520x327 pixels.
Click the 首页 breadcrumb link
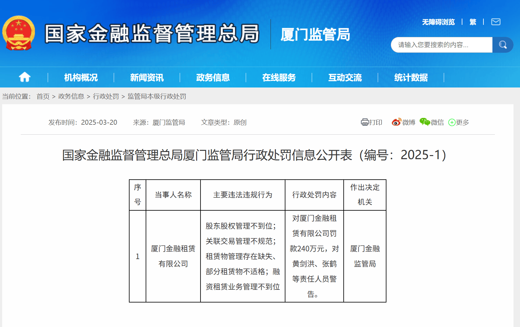pyautogui.click(x=43, y=96)
